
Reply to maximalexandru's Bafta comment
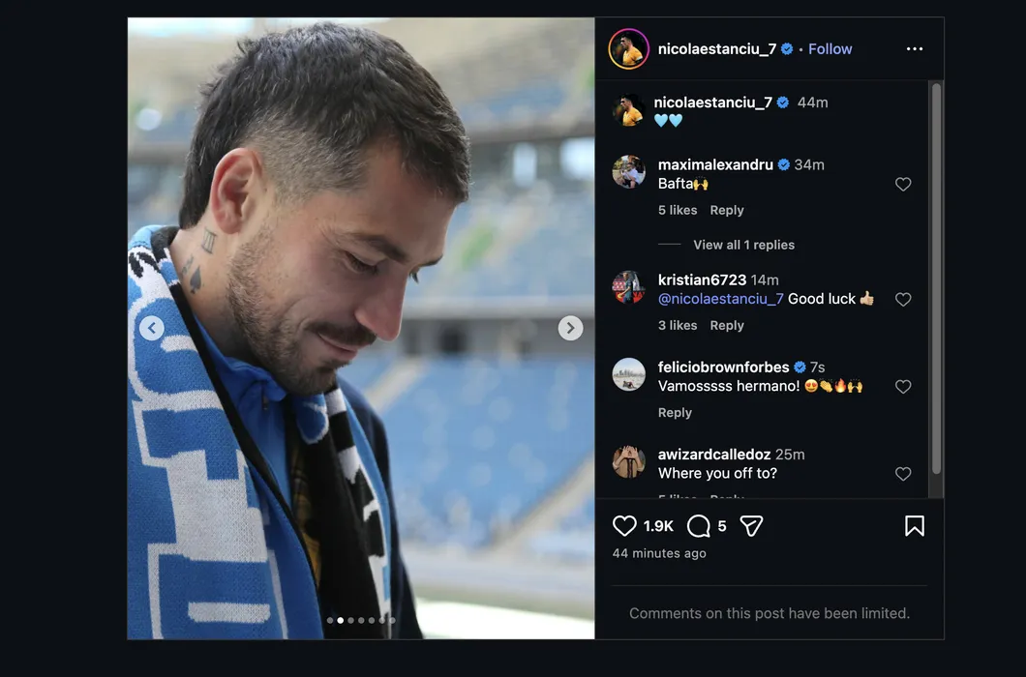pyautogui.click(x=727, y=210)
